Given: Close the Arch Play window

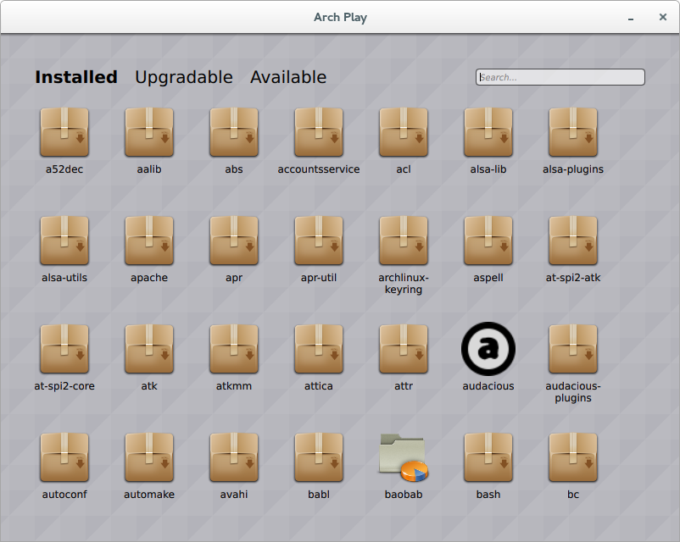Looking at the screenshot, I should click(663, 17).
